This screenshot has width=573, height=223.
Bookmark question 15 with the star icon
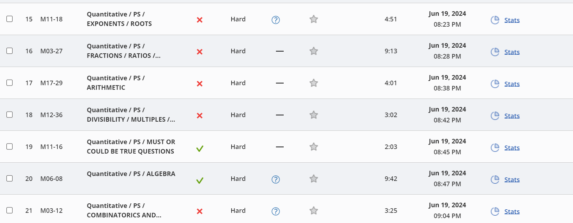pyautogui.click(x=314, y=19)
